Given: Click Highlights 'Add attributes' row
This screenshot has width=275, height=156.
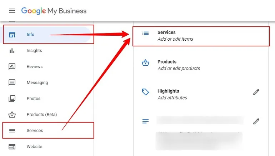Looking at the screenshot, I should [x=201, y=94].
